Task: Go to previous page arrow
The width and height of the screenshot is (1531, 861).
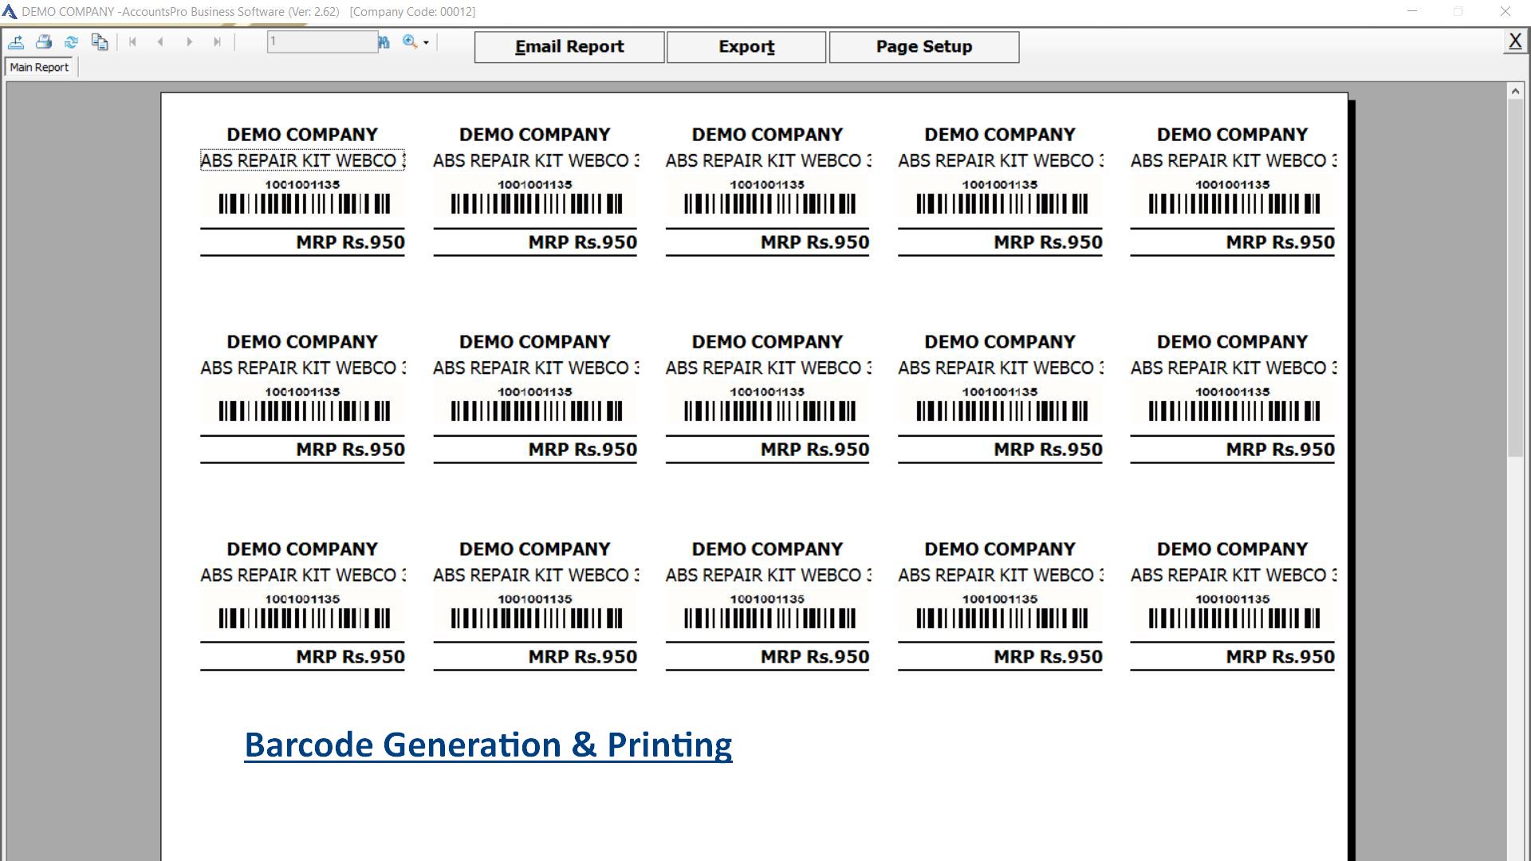Action: 161,42
